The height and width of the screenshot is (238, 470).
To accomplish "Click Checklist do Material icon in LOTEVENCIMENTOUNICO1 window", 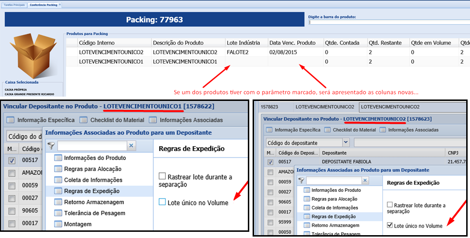I will coord(83,120).
